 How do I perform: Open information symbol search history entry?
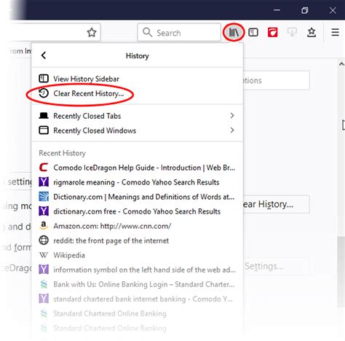[138, 270]
